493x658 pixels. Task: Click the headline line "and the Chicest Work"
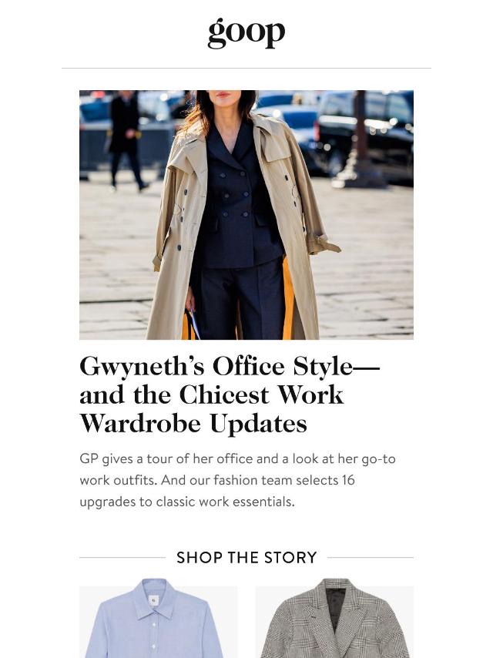(x=212, y=395)
